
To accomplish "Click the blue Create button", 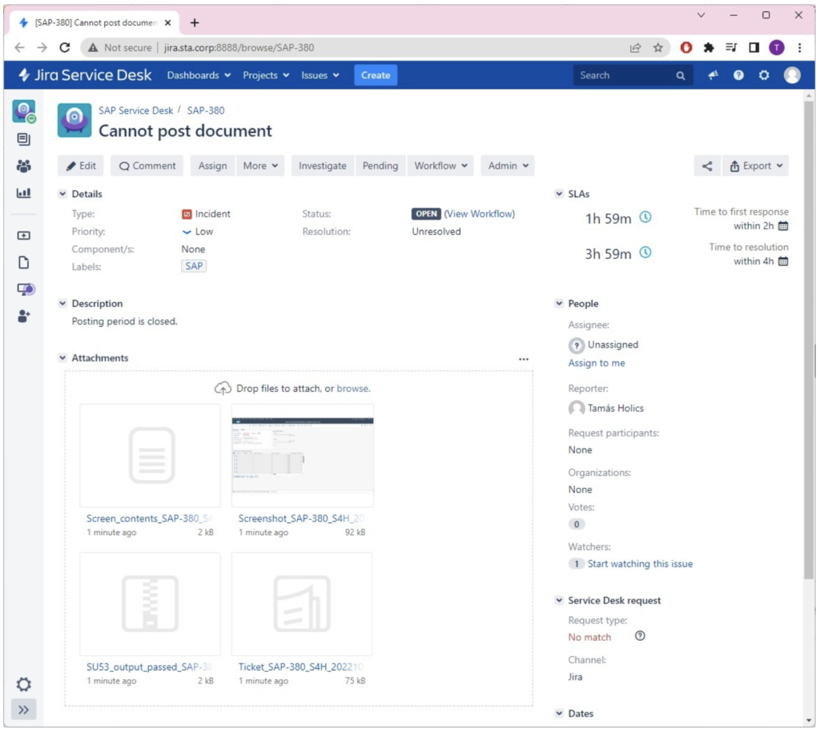I will [x=375, y=75].
